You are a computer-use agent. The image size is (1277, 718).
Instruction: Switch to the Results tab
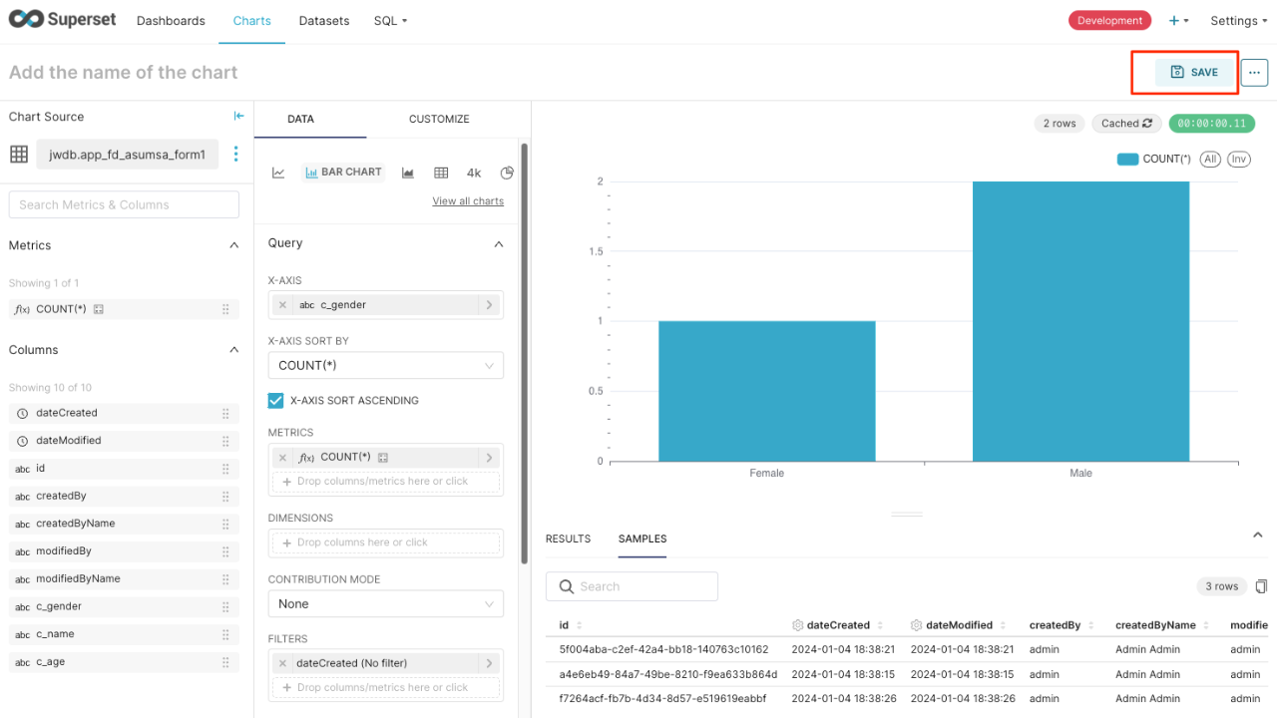click(x=568, y=538)
